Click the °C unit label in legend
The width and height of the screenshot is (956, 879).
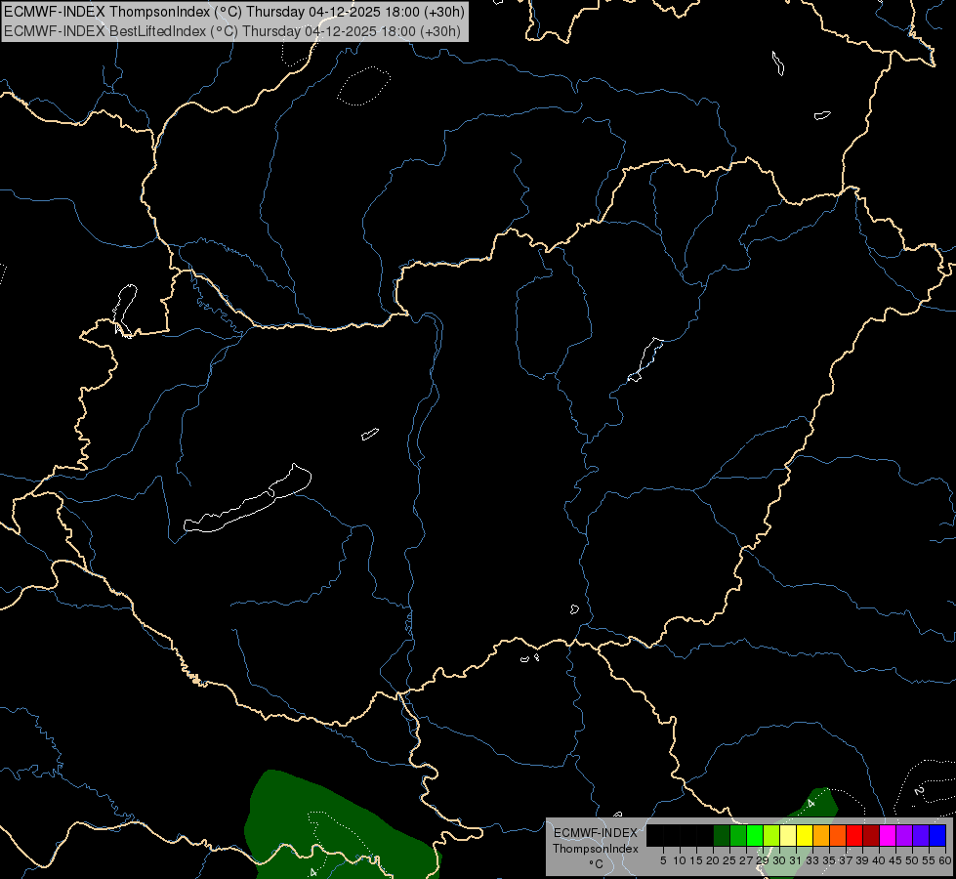click(x=596, y=864)
